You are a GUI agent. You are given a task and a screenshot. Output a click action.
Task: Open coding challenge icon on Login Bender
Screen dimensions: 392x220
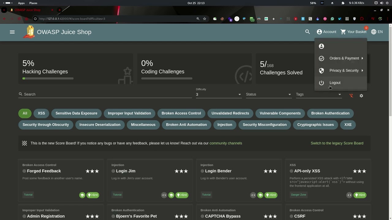(x=253, y=195)
